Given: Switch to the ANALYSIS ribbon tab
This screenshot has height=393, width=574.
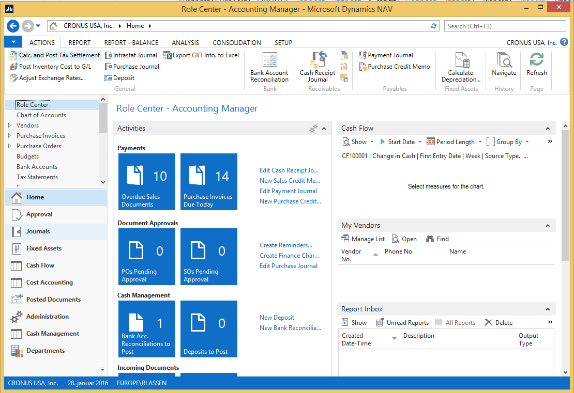Looking at the screenshot, I should click(185, 43).
